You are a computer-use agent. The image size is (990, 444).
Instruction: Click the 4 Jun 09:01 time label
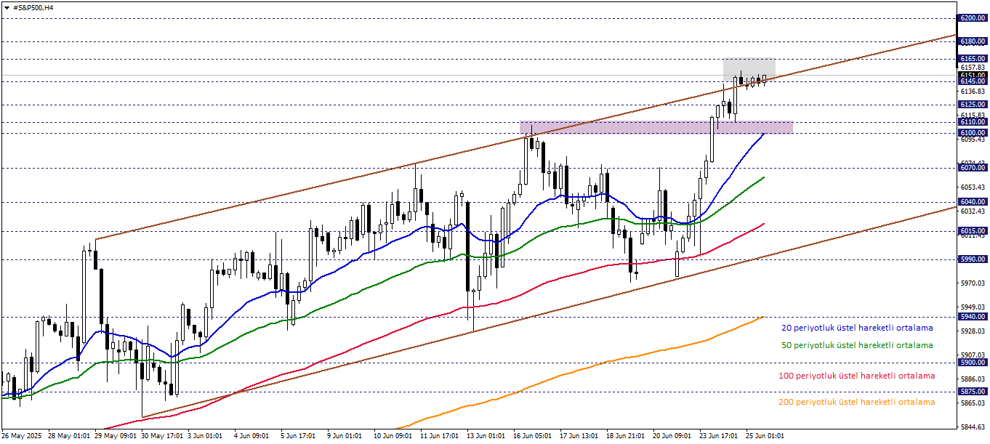251,436
